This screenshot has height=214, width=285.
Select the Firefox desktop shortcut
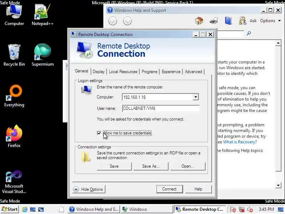click(14, 137)
